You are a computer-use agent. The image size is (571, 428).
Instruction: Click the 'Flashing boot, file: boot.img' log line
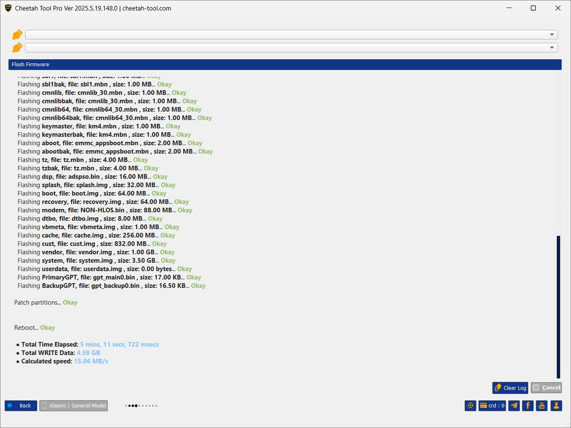(x=92, y=193)
